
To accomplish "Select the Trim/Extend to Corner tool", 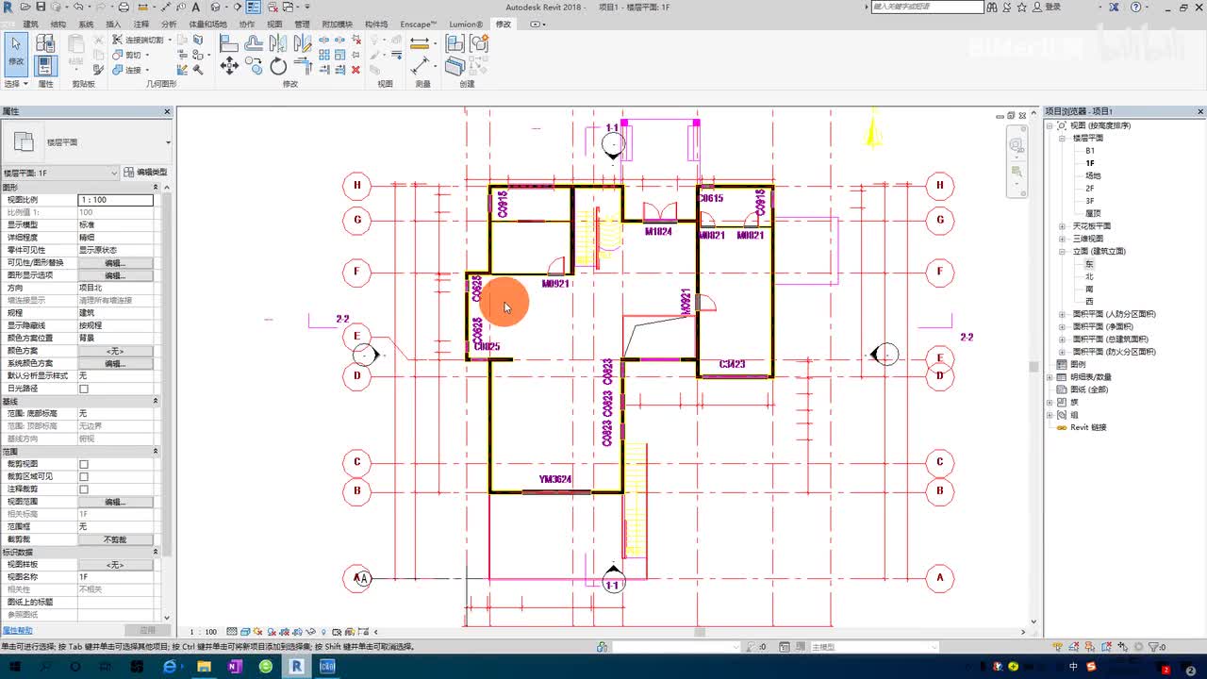I will click(303, 65).
